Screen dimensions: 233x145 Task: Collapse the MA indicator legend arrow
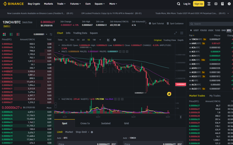click(59, 51)
